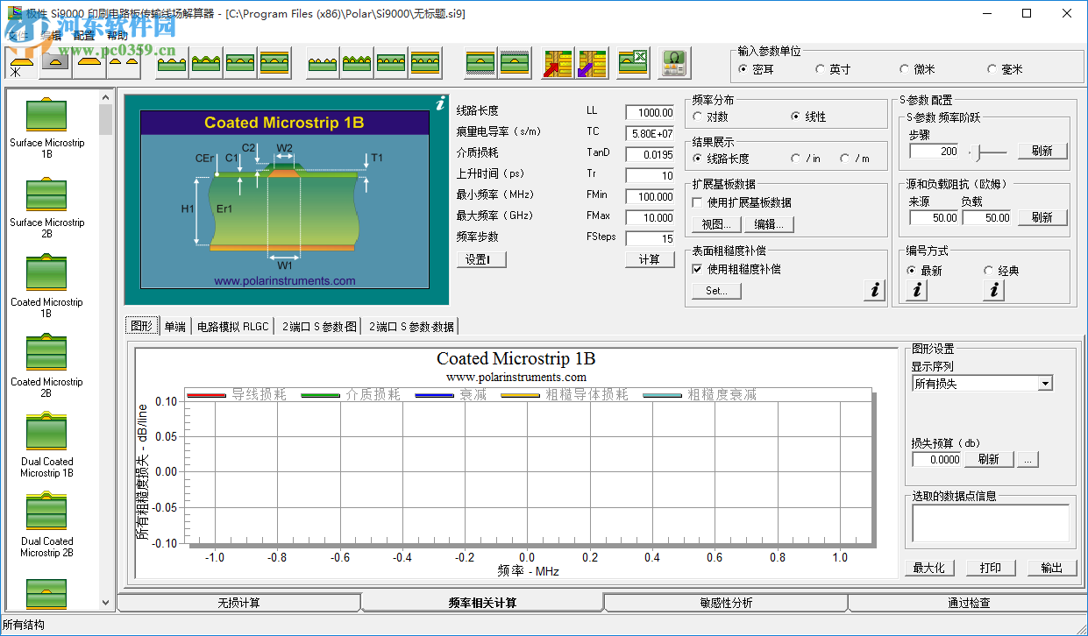Open the calculator (Ω) toolbar icon
The height and width of the screenshot is (636, 1088).
[673, 61]
